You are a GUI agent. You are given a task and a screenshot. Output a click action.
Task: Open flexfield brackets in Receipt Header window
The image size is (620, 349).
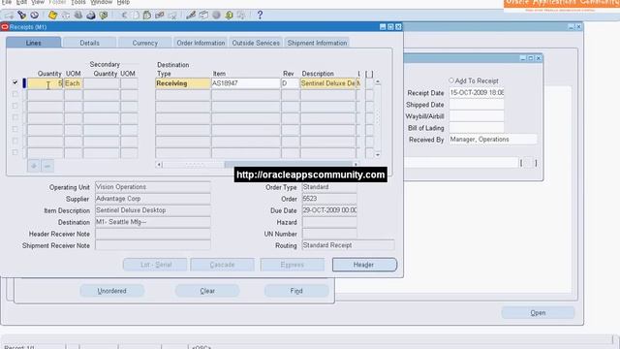[528, 163]
